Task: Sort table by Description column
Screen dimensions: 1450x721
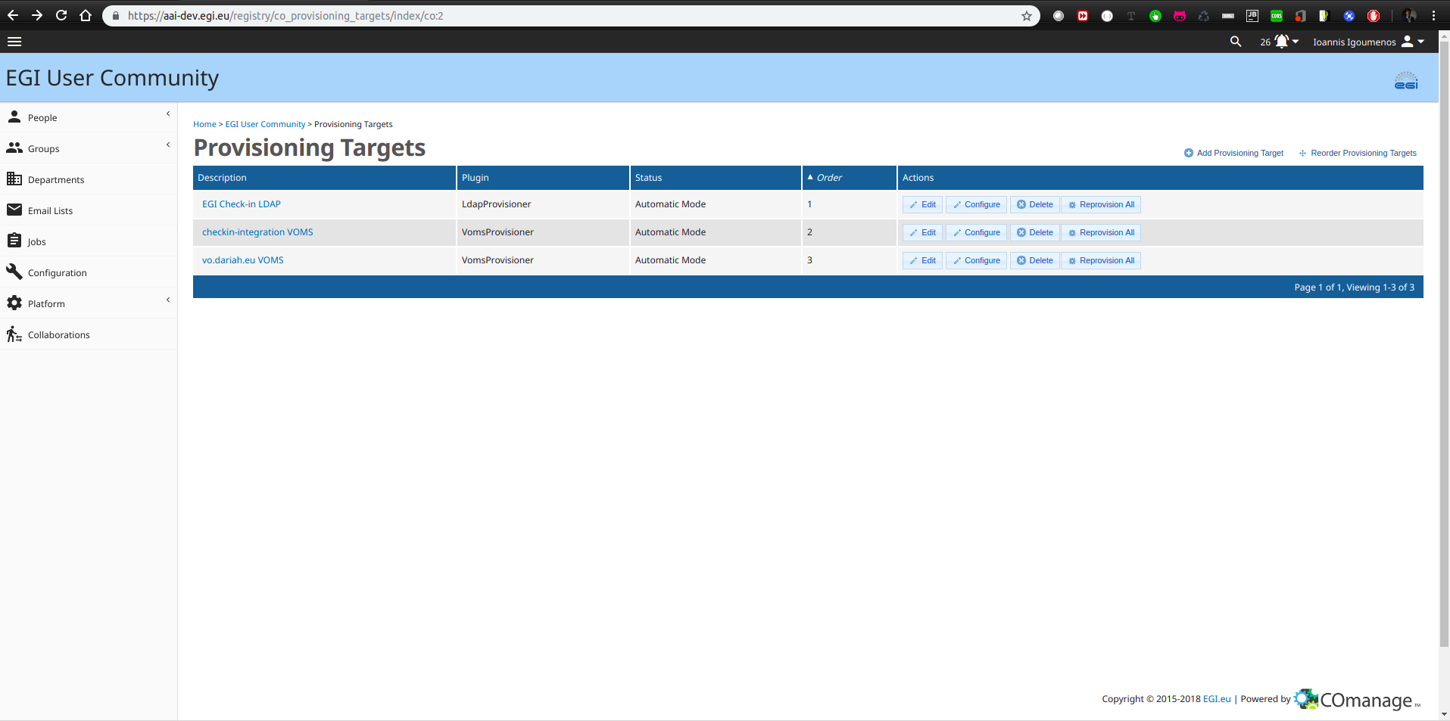Action: (x=222, y=178)
